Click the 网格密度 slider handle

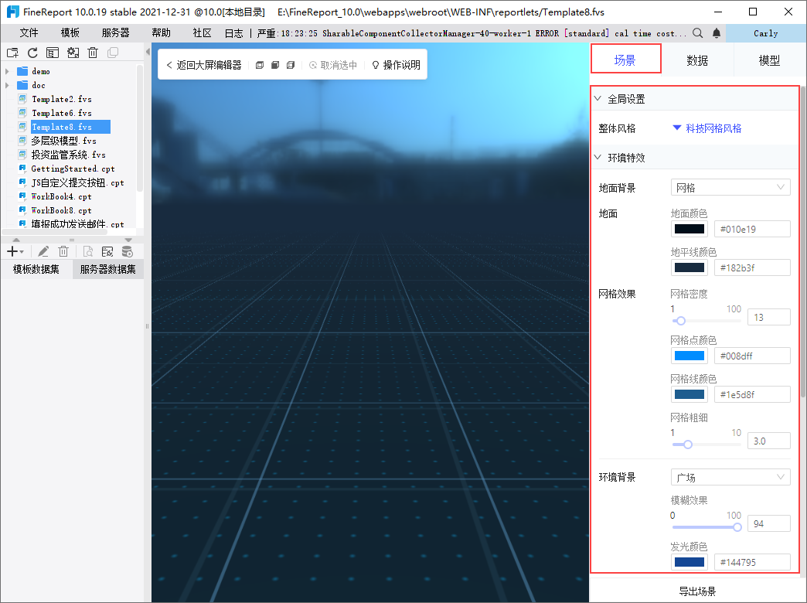coord(680,321)
